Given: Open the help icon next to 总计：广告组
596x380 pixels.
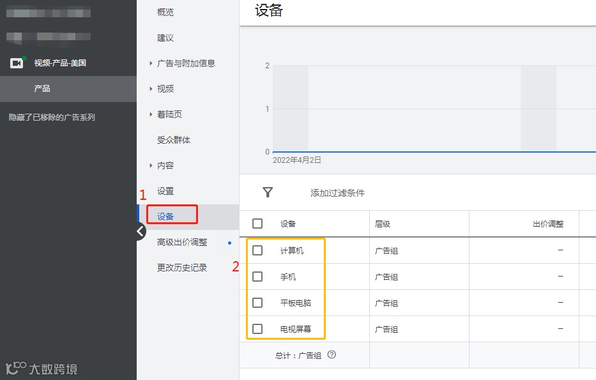Looking at the screenshot, I should click(x=332, y=354).
